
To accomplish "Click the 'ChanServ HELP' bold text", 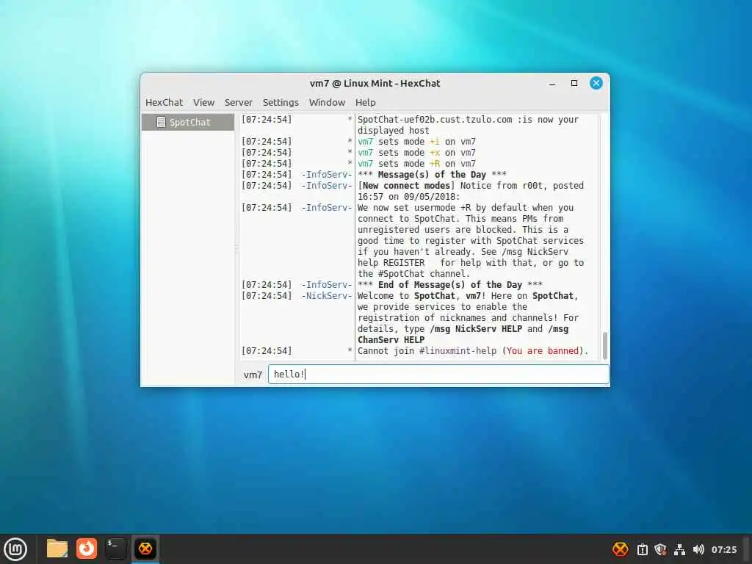I will 391,339.
